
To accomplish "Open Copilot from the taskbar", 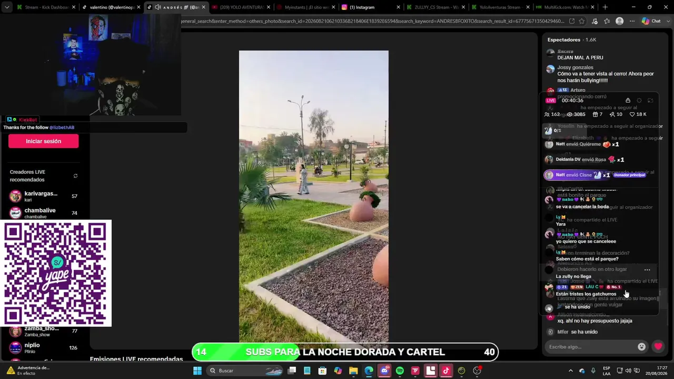I will click(338, 371).
